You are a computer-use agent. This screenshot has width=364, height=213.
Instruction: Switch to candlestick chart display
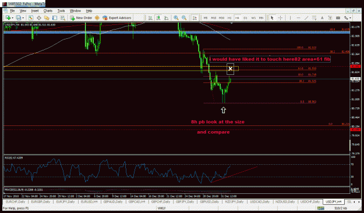(x=158, y=18)
